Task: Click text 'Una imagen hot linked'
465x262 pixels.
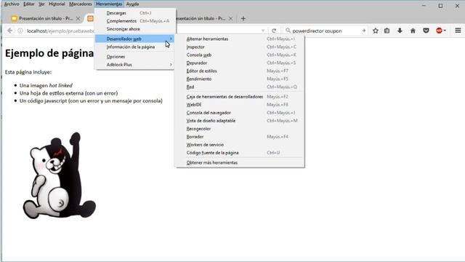Action: pyautogui.click(x=46, y=86)
